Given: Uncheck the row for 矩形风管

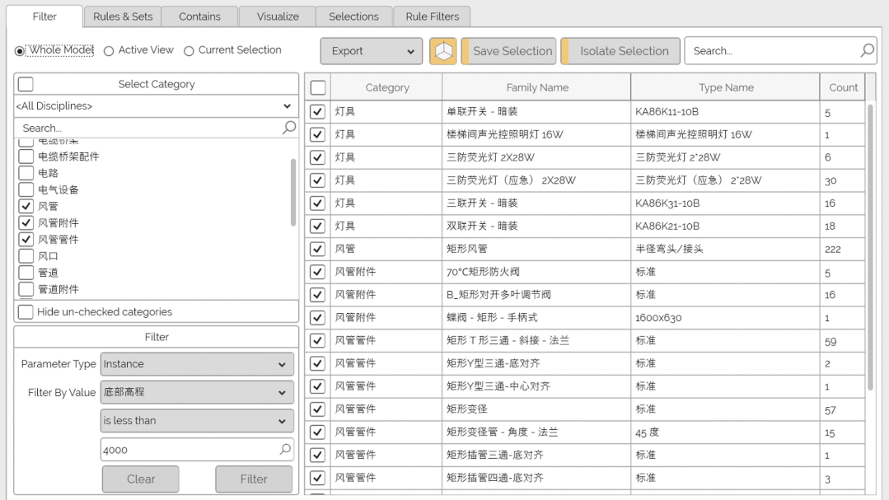Looking at the screenshot, I should click(x=317, y=249).
